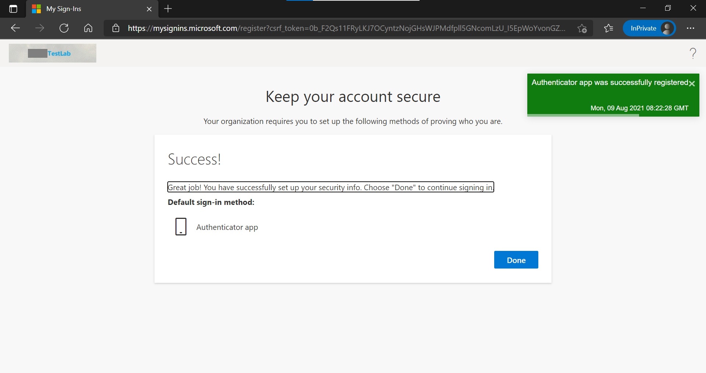Select the My Sign-Ins tab

(x=85, y=9)
